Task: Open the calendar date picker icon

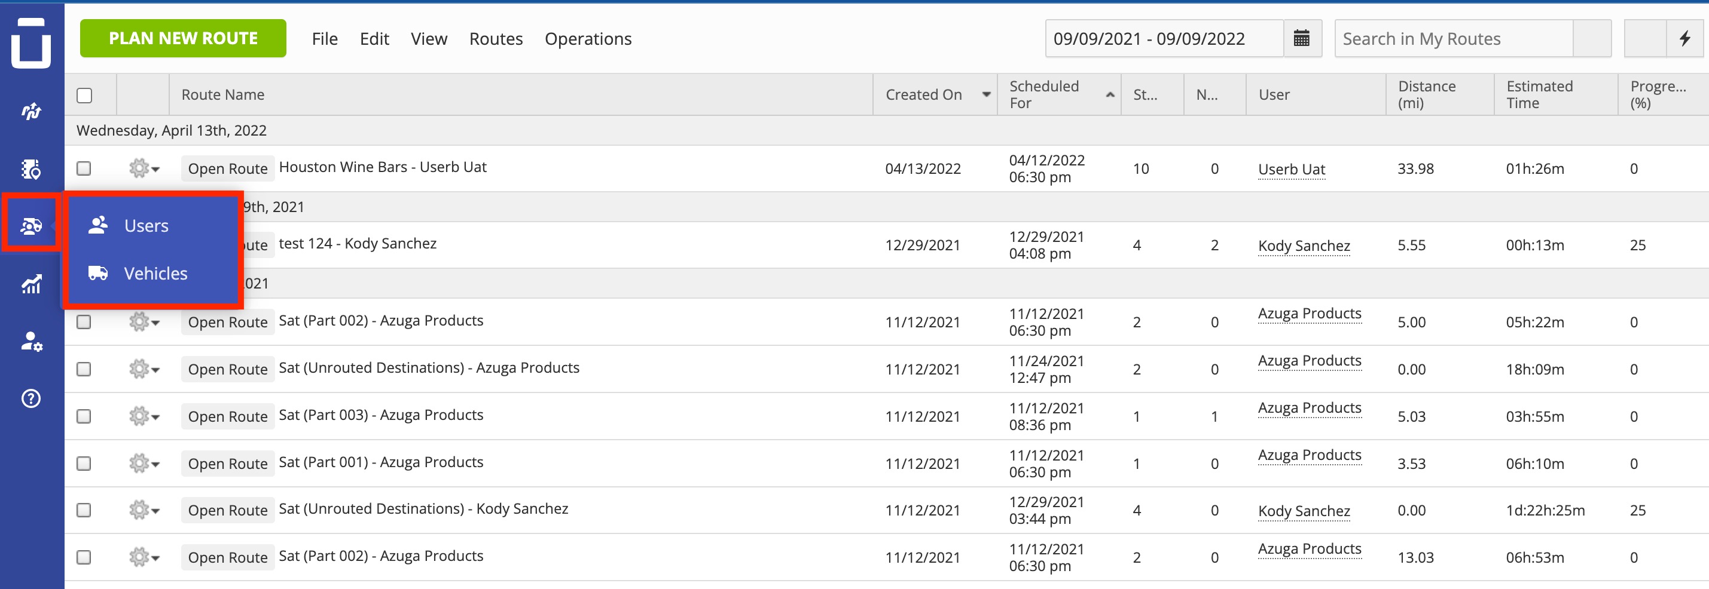Action: 1302,38
